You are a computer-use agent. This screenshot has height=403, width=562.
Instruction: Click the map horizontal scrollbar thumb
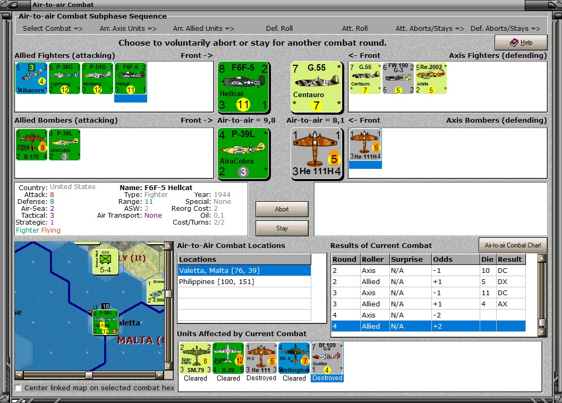tap(89, 375)
